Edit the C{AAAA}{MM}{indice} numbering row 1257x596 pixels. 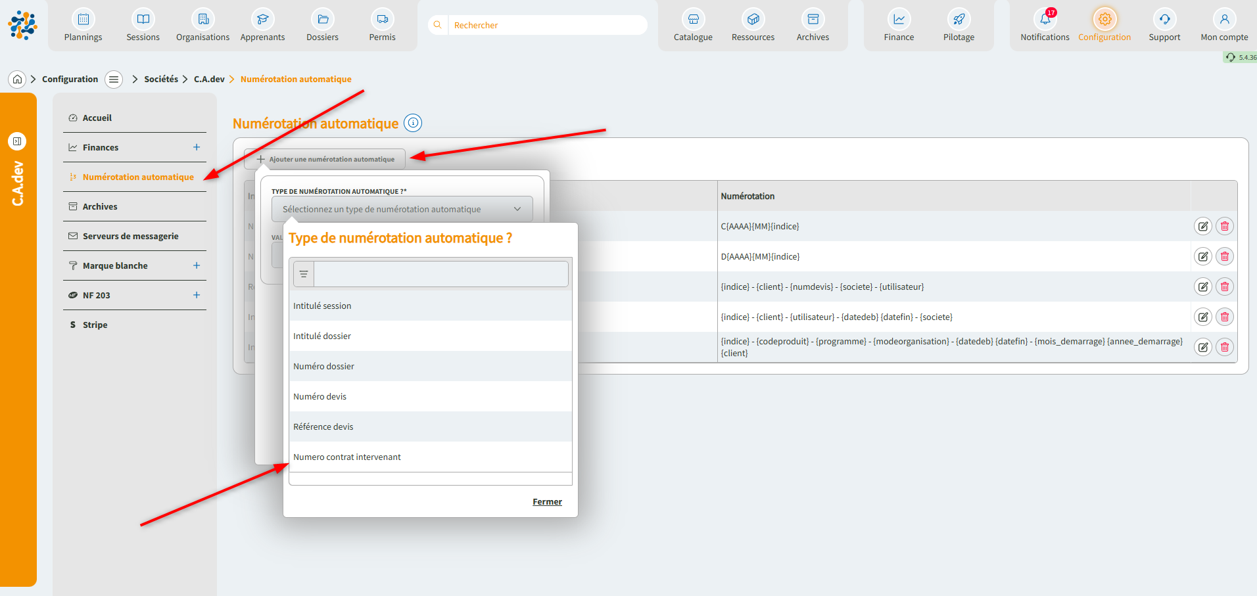1202,226
